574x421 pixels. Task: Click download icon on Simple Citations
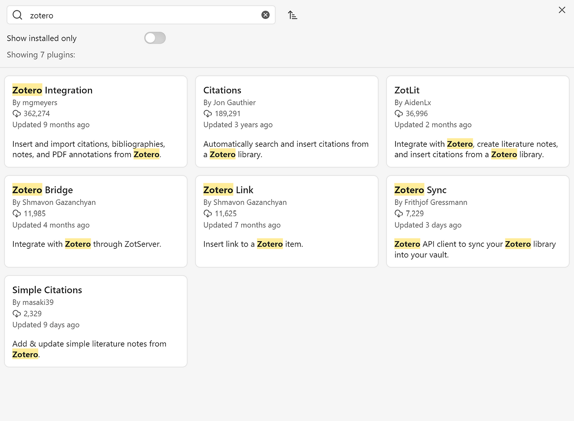coord(17,314)
